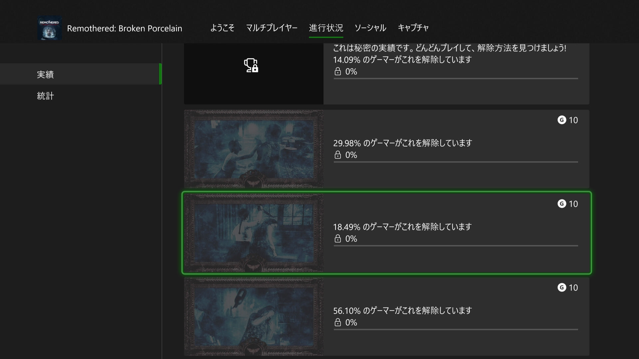Image resolution: width=639 pixels, height=359 pixels.
Task: Click lock icon on highlighted 18.49% achievement
Action: pyautogui.click(x=337, y=239)
